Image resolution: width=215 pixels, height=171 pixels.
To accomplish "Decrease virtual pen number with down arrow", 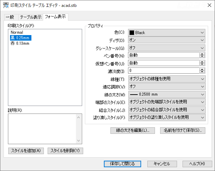I will [202, 64].
